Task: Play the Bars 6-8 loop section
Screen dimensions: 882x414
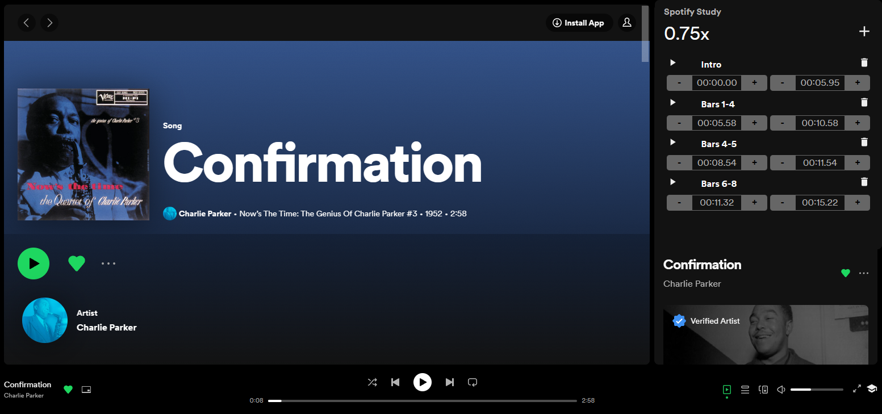Action: click(x=673, y=182)
